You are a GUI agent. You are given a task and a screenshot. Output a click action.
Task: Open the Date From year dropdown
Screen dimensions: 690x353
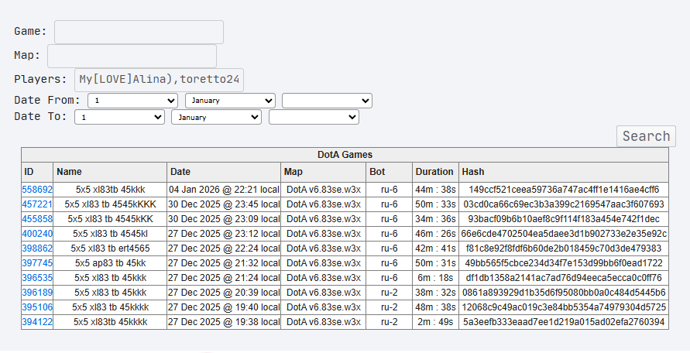click(x=327, y=101)
